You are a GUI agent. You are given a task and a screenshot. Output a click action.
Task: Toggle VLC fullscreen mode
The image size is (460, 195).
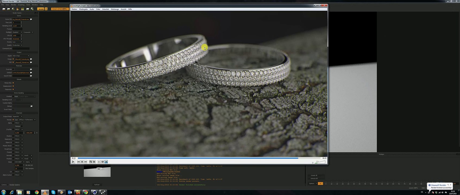91,162
